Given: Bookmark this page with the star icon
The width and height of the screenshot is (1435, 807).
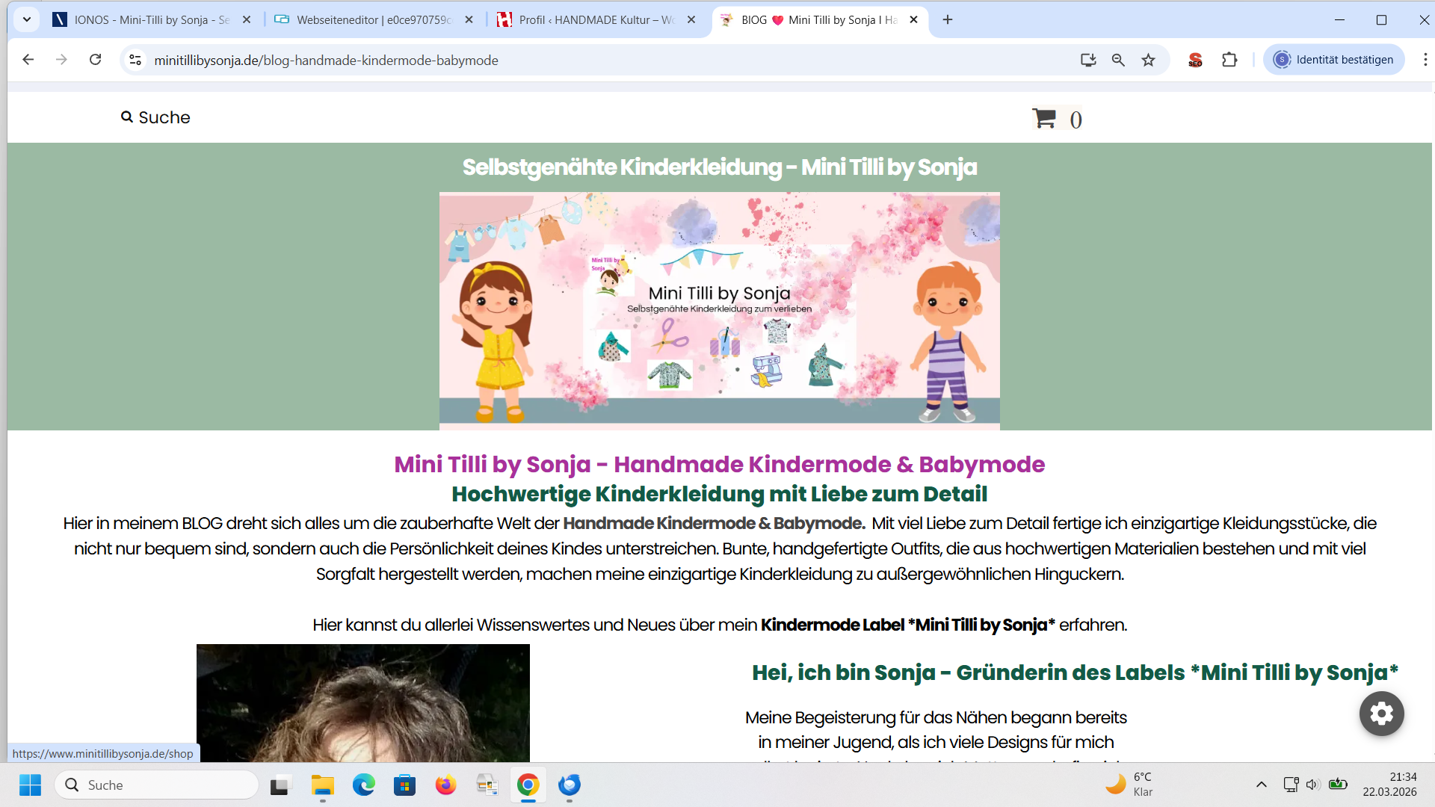Looking at the screenshot, I should (1149, 60).
